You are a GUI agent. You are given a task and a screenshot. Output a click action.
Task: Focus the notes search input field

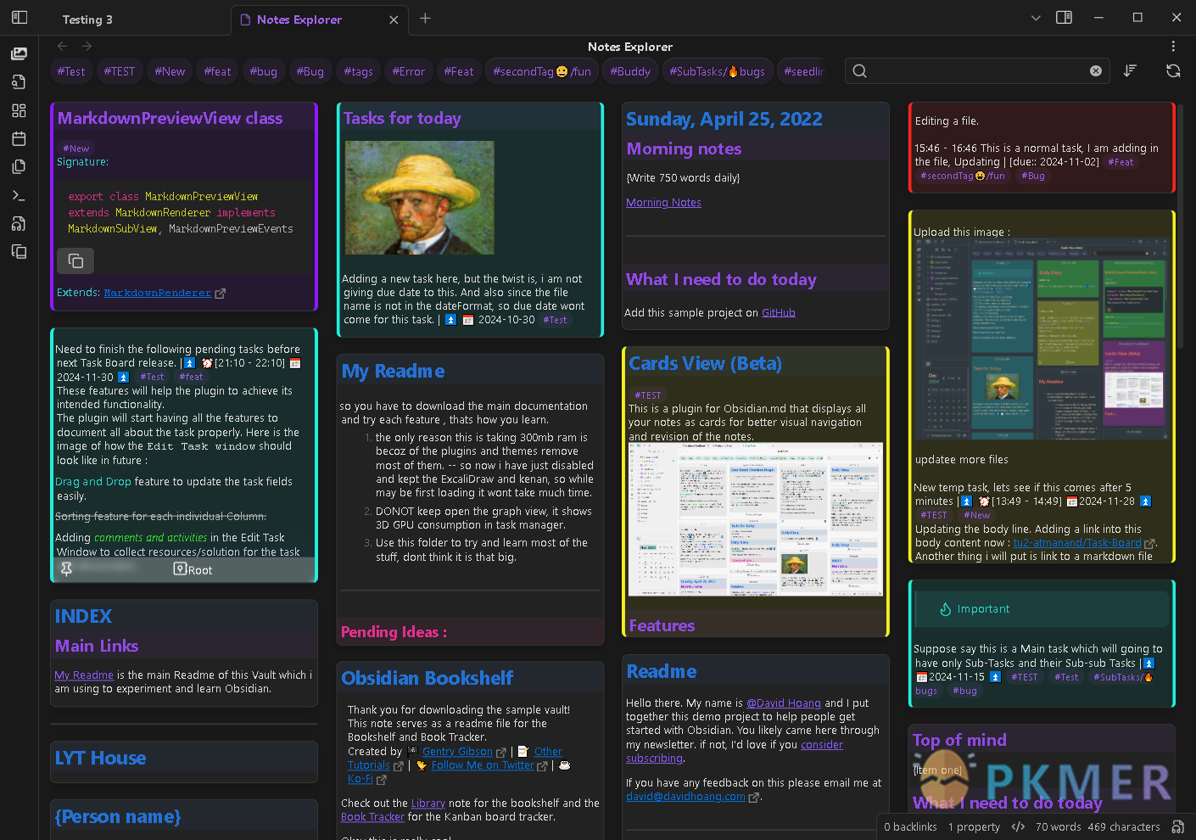[978, 71]
